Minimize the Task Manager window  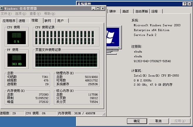(94, 8)
